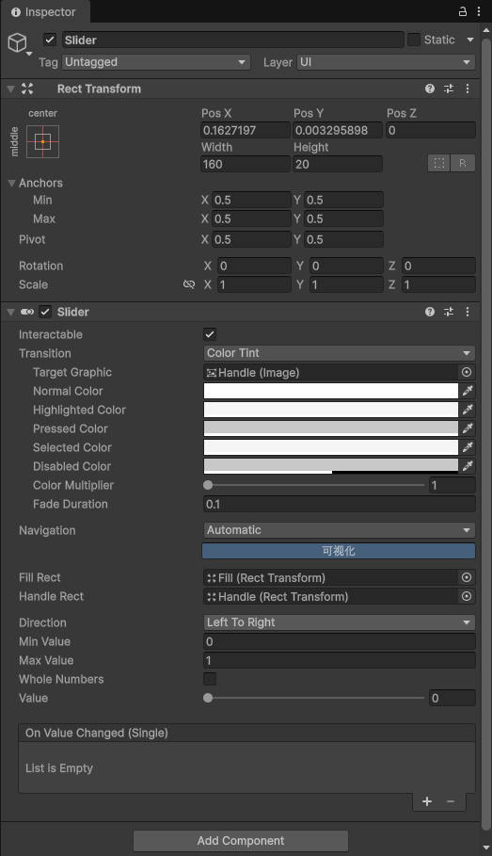Toggle blueprint mode button in Rect Transform
492x856 pixels.
point(439,163)
